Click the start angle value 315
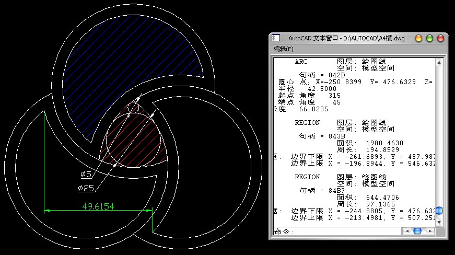This screenshot has width=455, height=255. coord(334,96)
